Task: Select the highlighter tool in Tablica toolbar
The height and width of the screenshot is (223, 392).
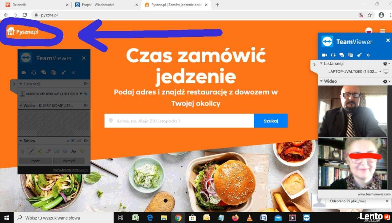Action: [x=40, y=151]
